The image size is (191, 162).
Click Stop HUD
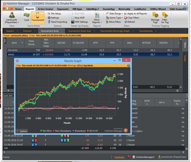coord(78,18)
